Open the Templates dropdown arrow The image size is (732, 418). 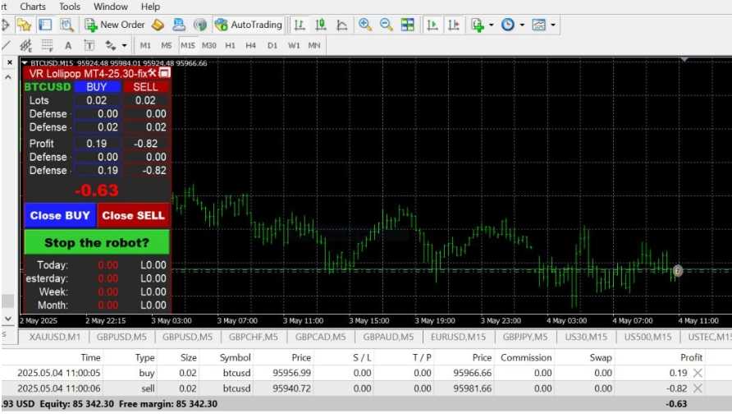[553, 25]
